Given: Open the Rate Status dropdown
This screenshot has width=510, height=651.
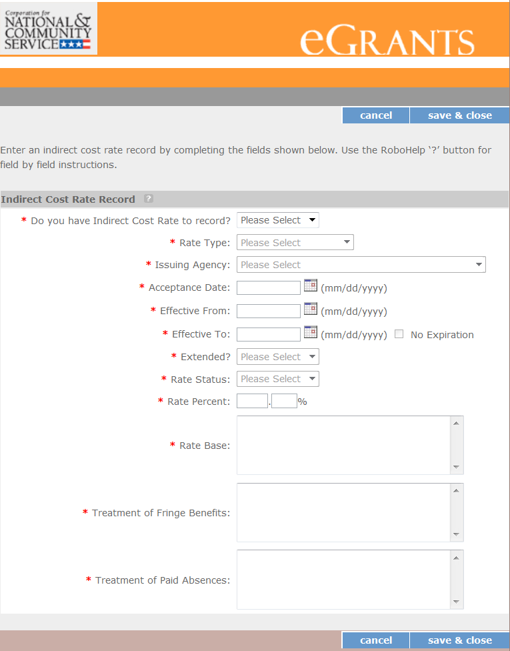Looking at the screenshot, I should click(x=277, y=379).
